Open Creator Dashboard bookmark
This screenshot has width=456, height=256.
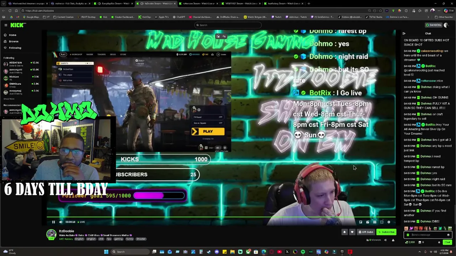tap(123, 17)
